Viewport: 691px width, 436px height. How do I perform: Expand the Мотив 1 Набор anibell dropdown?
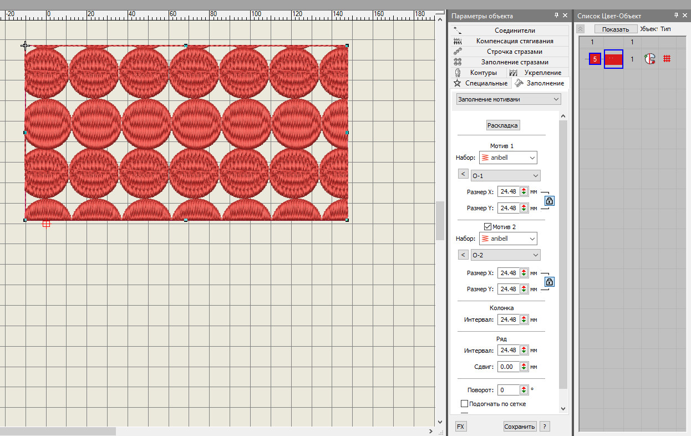[x=508, y=158]
